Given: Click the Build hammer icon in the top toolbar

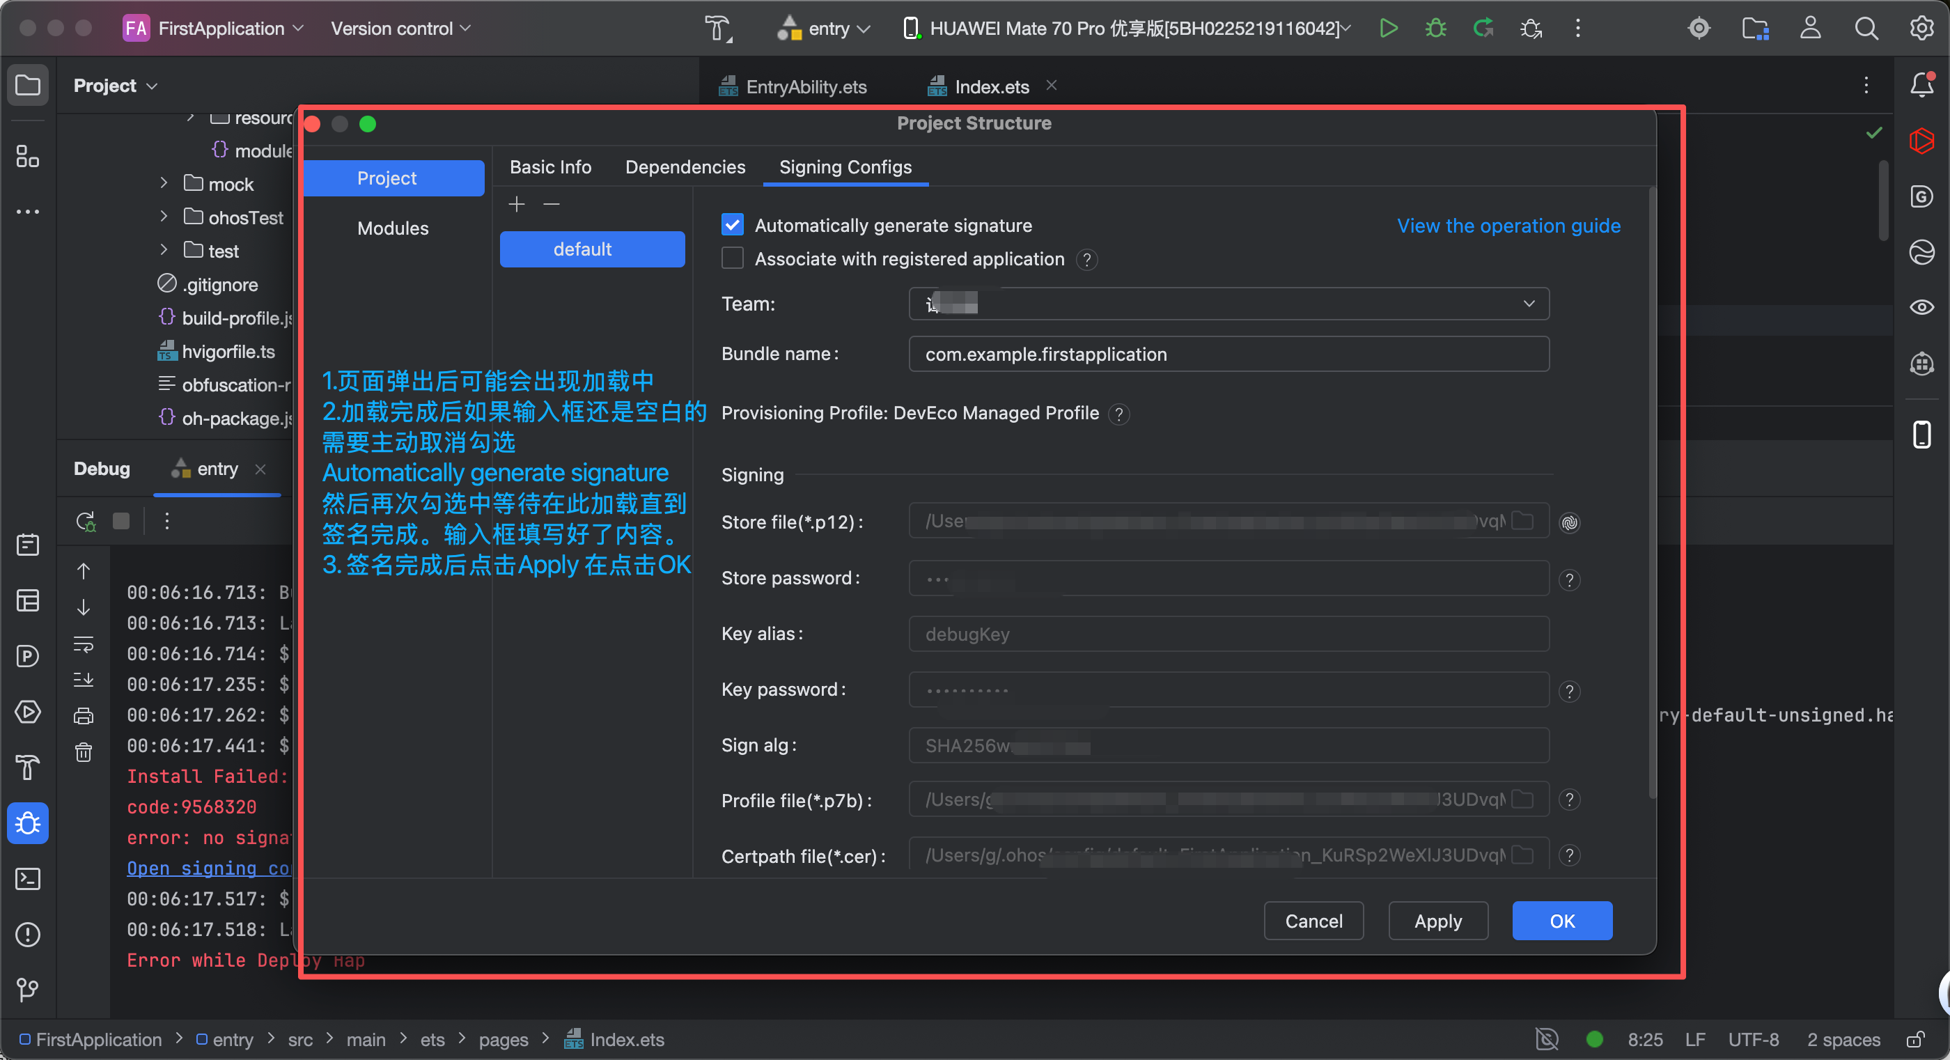Looking at the screenshot, I should (717, 29).
